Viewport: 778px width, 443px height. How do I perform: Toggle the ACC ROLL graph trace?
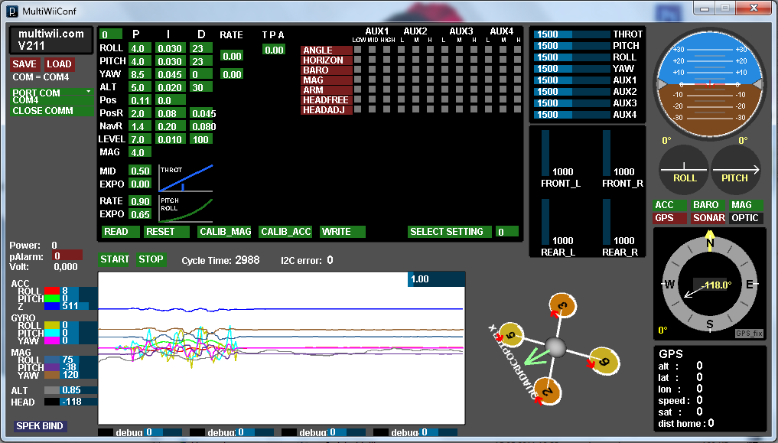pyautogui.click(x=51, y=291)
